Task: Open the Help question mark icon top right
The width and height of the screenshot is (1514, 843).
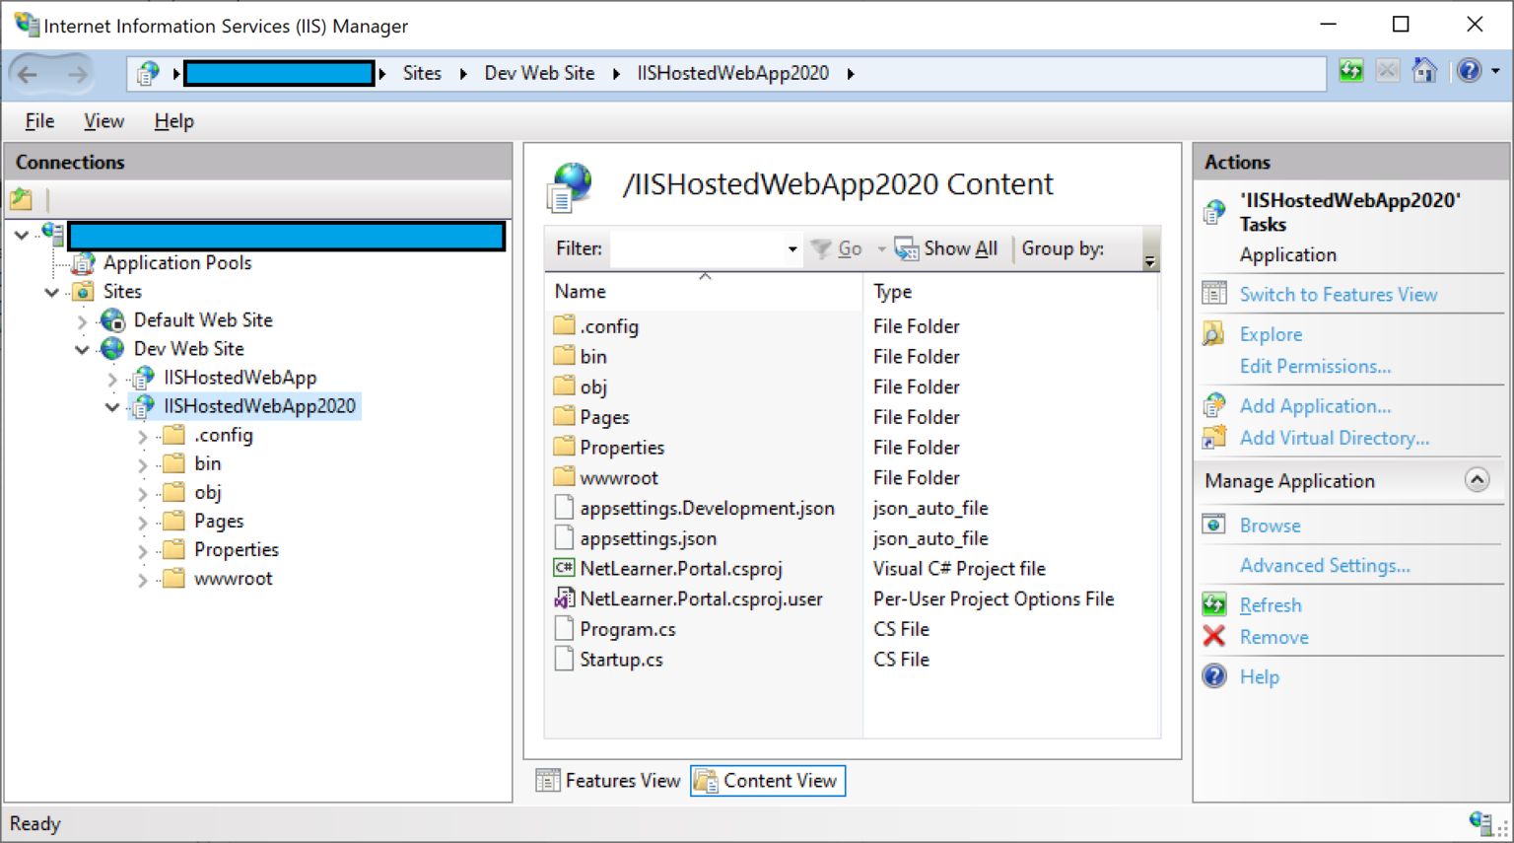Action: (1469, 71)
